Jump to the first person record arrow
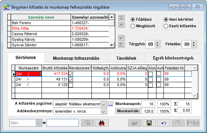The width and height of the screenshot is (207, 133). tap(121, 18)
